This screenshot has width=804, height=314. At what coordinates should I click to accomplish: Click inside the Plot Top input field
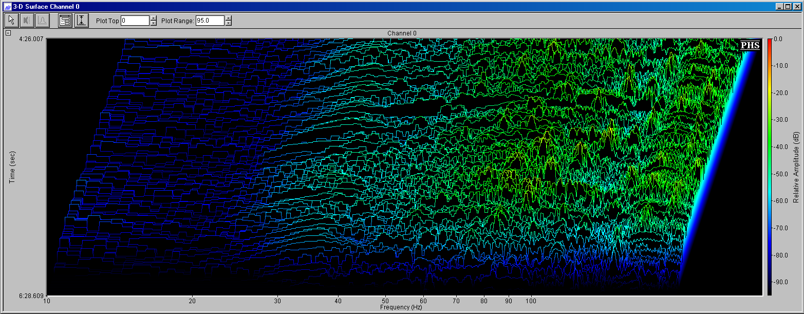coord(135,21)
